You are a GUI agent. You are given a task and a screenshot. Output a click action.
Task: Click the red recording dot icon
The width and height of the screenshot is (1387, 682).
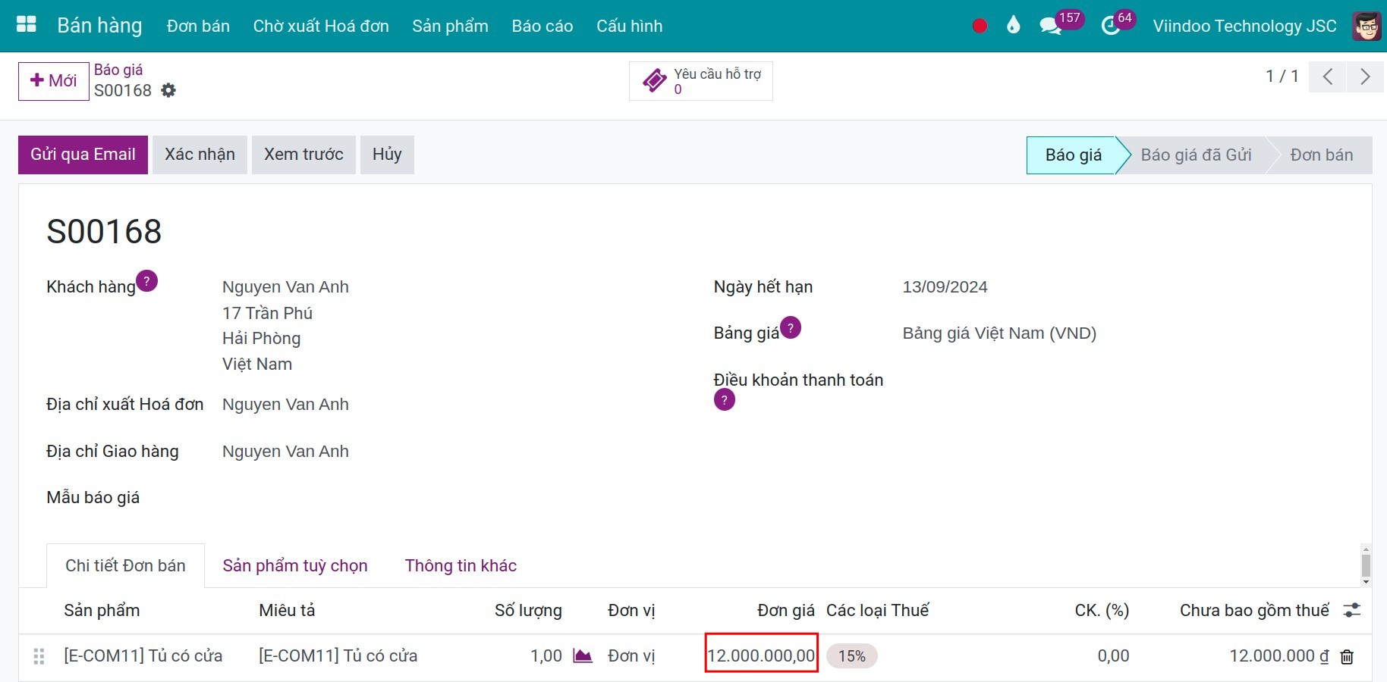[980, 26]
